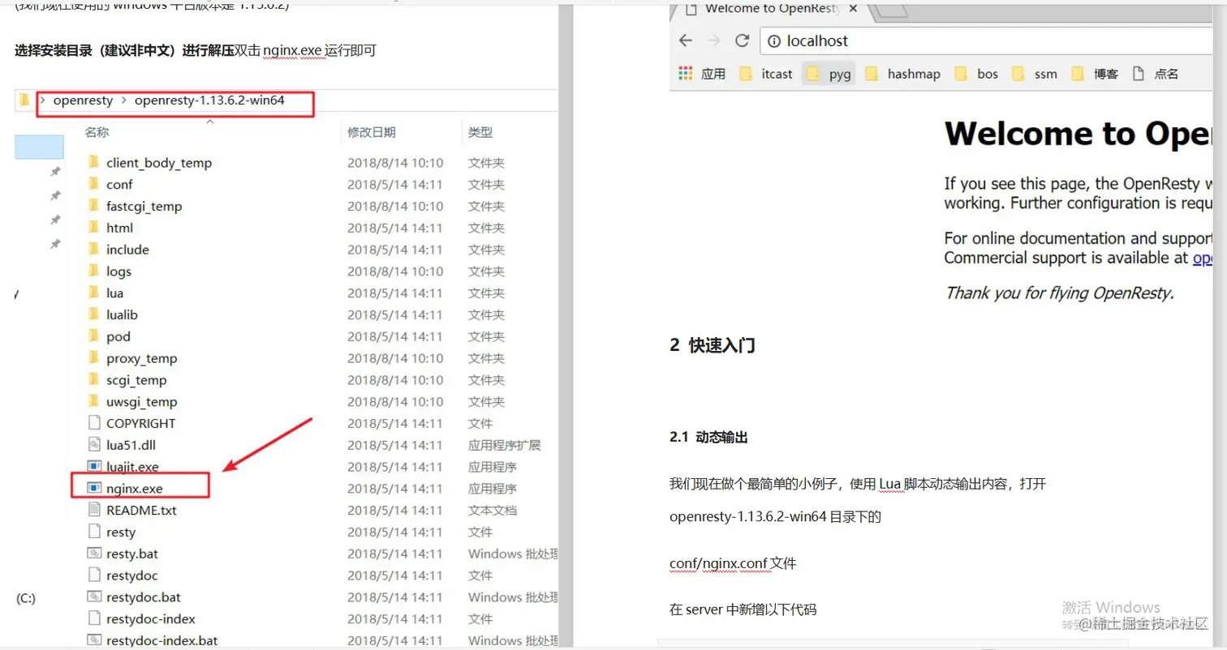Click the back arrow in Chrome toolbar
This screenshot has width=1227, height=650.
tap(685, 41)
